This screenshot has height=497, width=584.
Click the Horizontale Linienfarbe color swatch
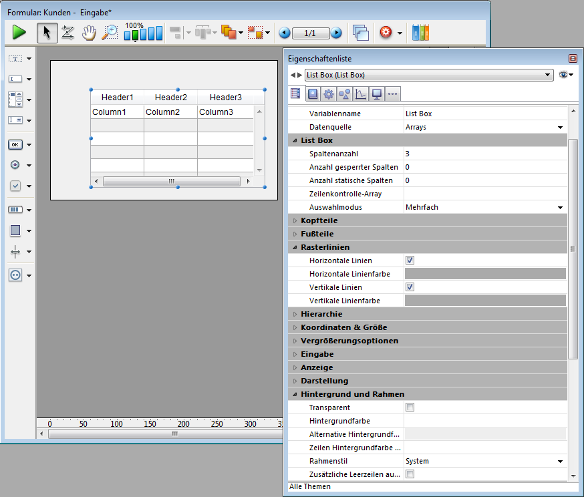pyautogui.click(x=485, y=274)
